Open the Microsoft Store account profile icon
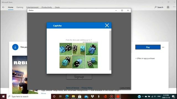This screenshot has height=99, width=177. (168, 7)
